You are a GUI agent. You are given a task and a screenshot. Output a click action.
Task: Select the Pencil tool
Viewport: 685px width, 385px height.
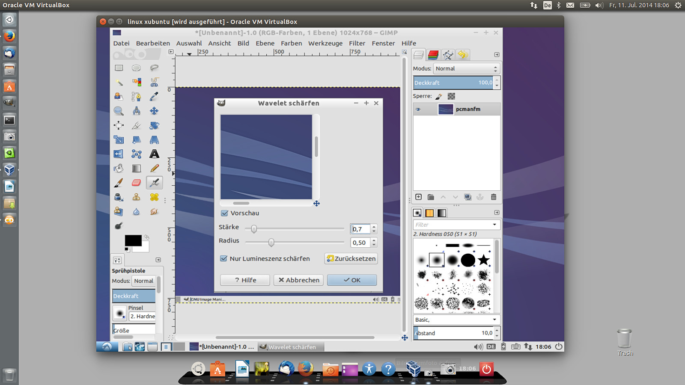(x=154, y=169)
